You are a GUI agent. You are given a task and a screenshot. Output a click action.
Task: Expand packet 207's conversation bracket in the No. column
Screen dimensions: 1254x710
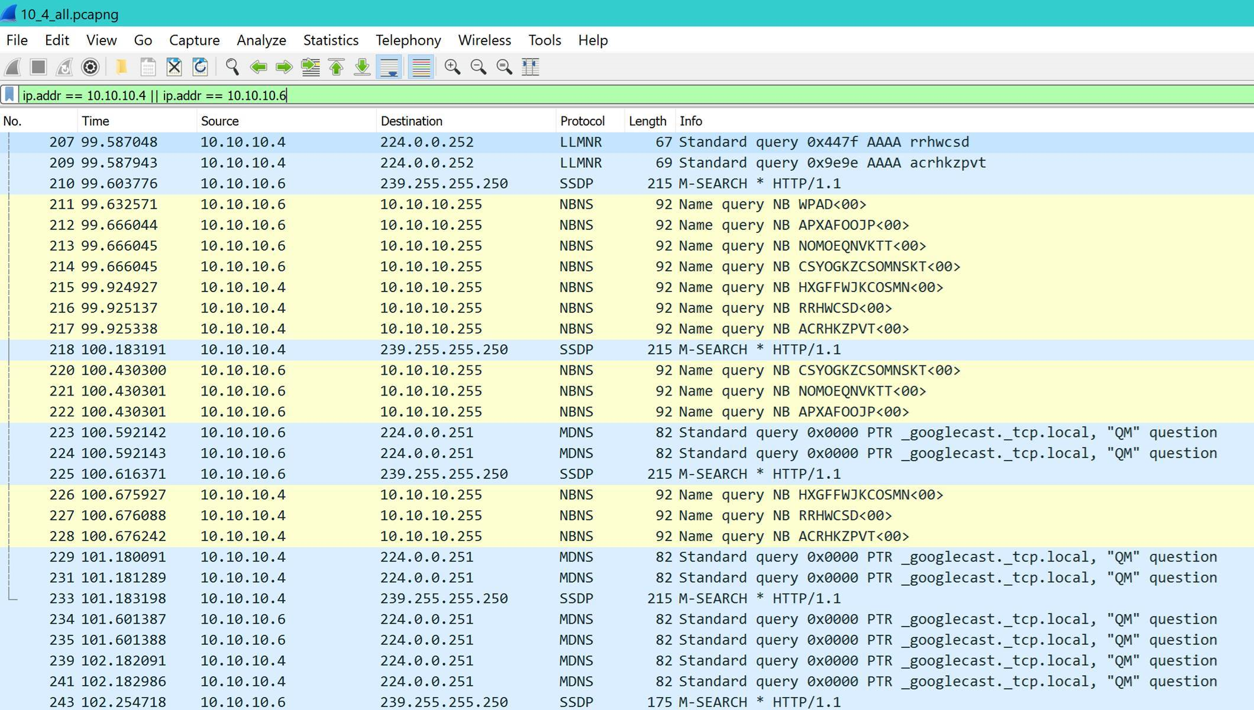(8, 142)
